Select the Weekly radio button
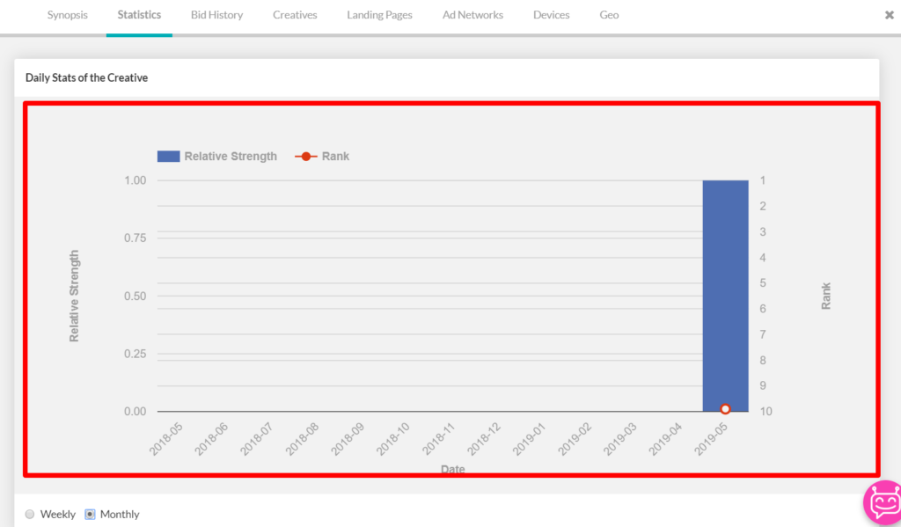901x527 pixels. pyautogui.click(x=31, y=515)
